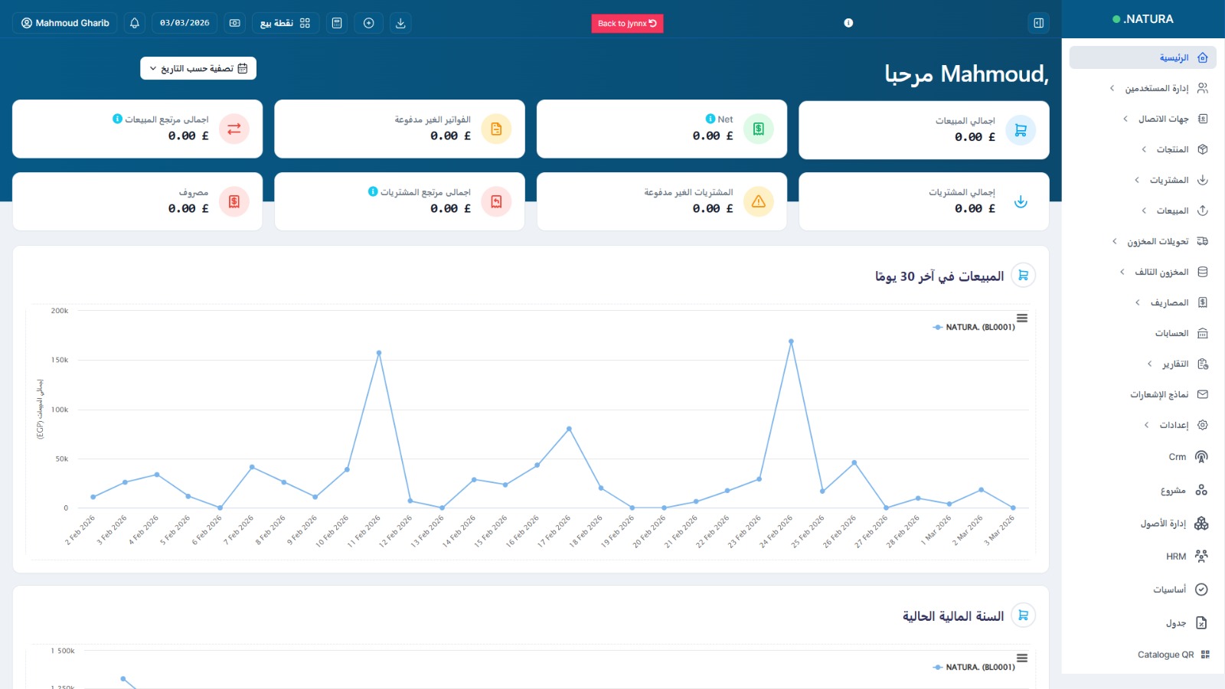Image resolution: width=1225 pixels, height=689 pixels.
Task: Click the 03/03/2026 date button
Action: 185,23
